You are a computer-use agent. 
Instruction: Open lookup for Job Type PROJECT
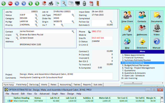(73, 15)
